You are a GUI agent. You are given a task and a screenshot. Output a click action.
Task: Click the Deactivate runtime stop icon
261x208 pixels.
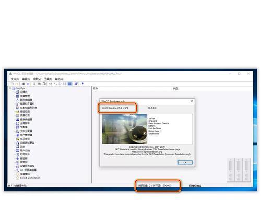pos(23,84)
